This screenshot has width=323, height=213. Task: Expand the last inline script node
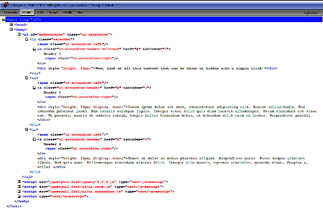pos(19,196)
